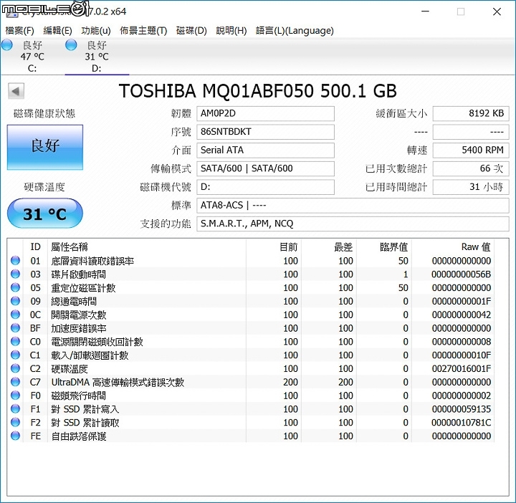Screen dimensions: 516x503
Task: Select the 電源關閉磁頭收回計數 row name
Action: point(97,342)
